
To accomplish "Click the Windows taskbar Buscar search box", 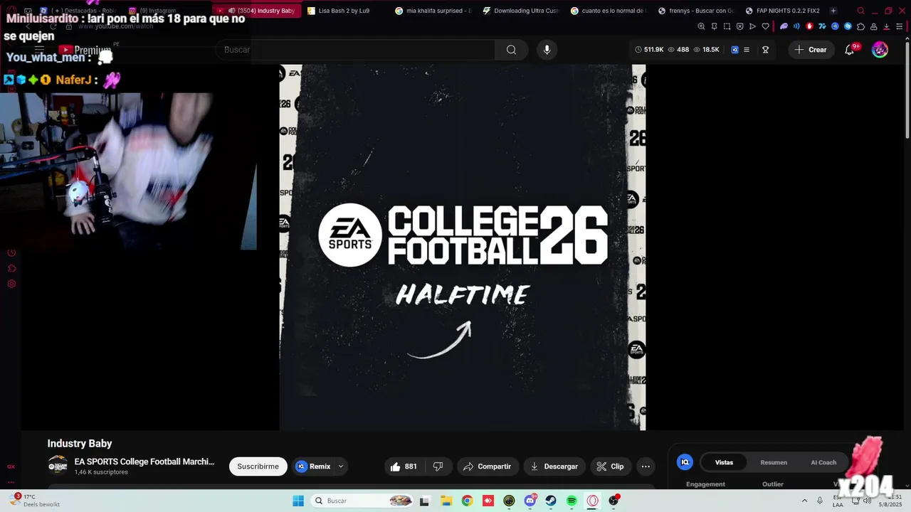I will pos(363,501).
